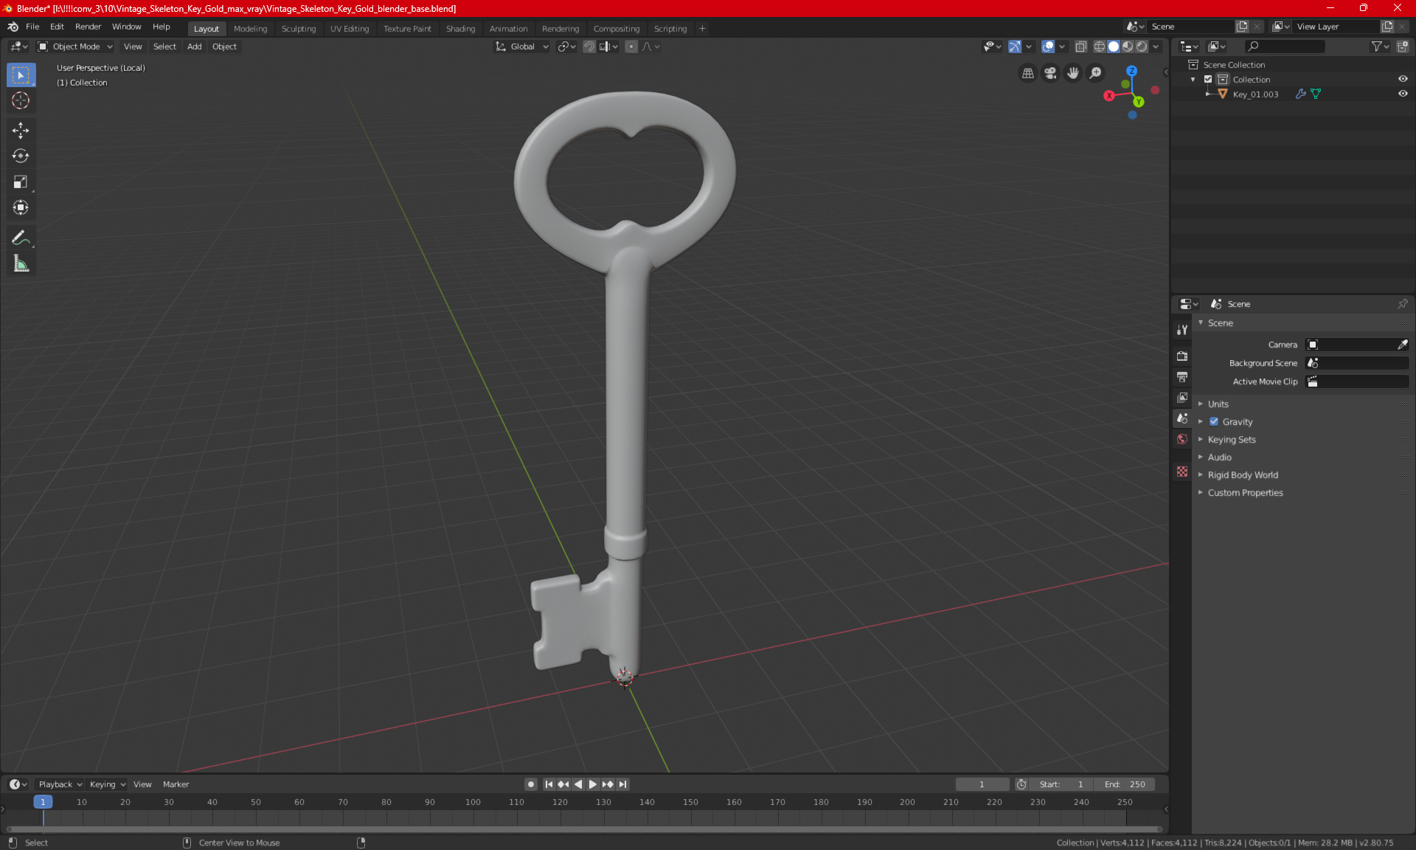Open the World properties tab icon
Screen dimensions: 1416x850
point(1182,439)
